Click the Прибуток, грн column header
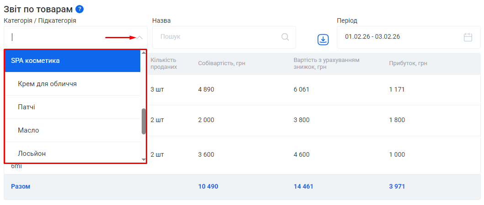 pyautogui.click(x=408, y=63)
